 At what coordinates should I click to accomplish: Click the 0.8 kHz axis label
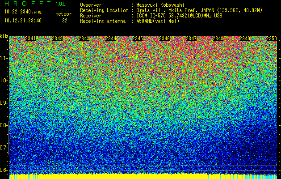(x=4, y=125)
